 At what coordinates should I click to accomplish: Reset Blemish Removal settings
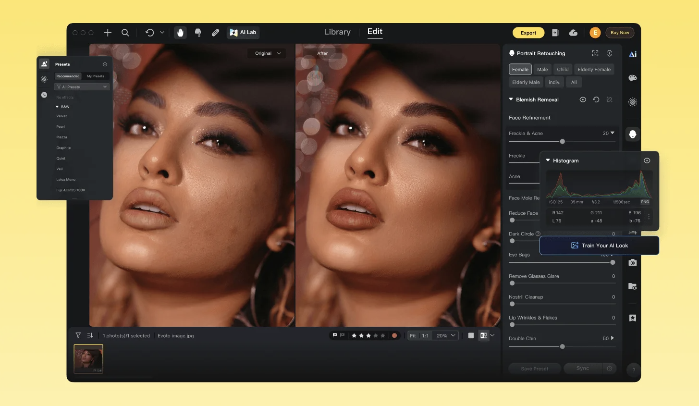tap(596, 99)
